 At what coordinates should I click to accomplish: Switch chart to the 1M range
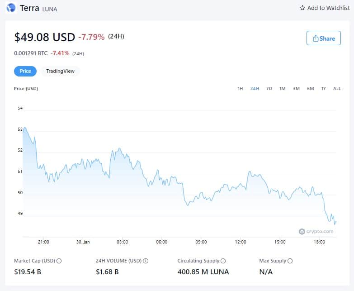pyautogui.click(x=283, y=88)
